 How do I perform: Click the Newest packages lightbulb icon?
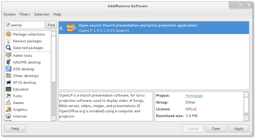(9, 41)
